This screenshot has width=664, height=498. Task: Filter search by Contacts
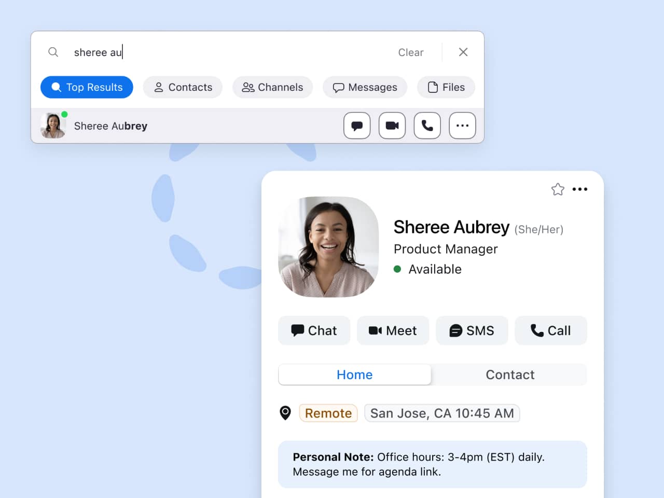click(x=183, y=87)
